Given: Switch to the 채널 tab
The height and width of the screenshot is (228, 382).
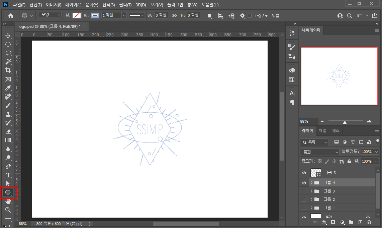Looking at the screenshot, I should tap(322, 131).
